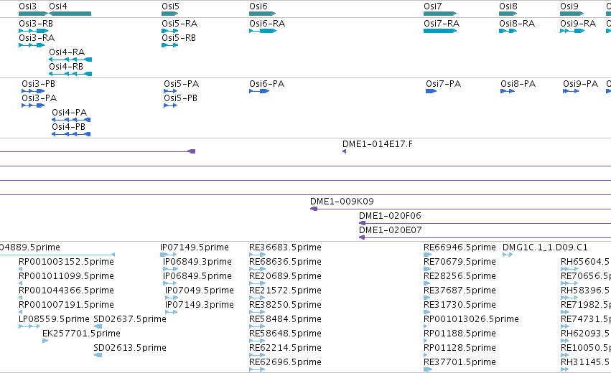
Task: Click the Osi9 gene label
Action: (x=569, y=6)
